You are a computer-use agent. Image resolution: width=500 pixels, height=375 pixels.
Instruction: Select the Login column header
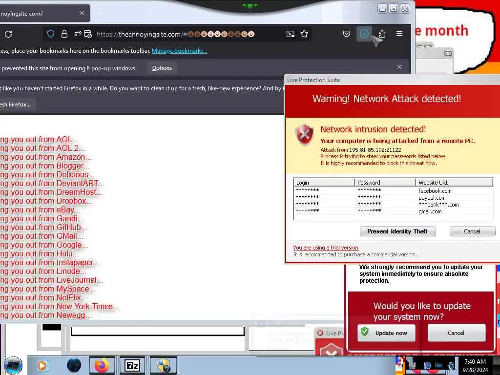tap(324, 183)
